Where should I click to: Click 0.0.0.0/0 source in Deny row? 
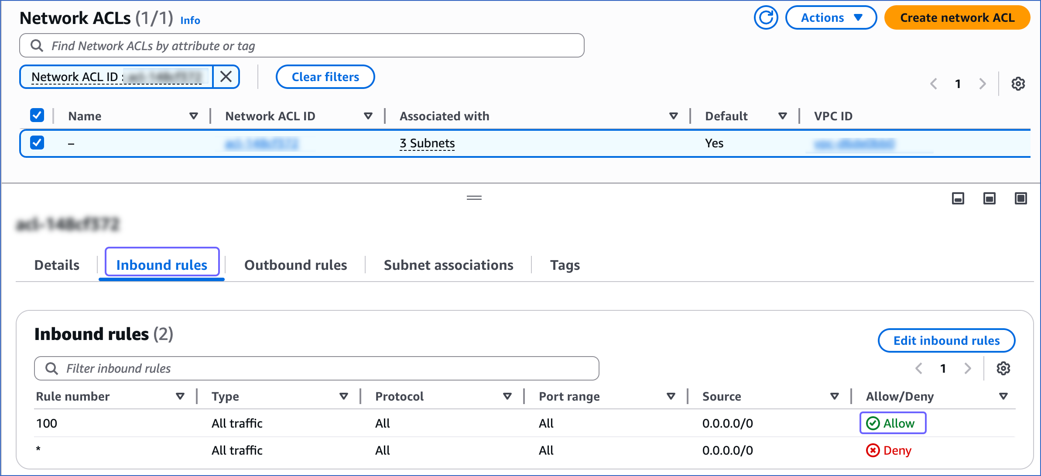coord(728,450)
